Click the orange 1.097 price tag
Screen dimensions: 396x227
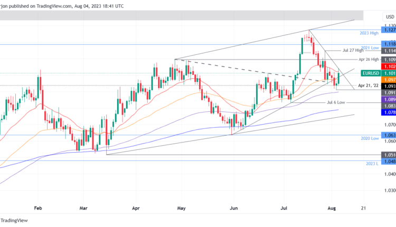[x=389, y=79]
